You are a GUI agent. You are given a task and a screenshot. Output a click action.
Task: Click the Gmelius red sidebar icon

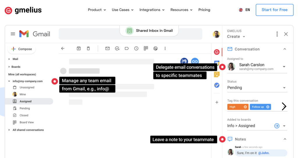click(x=217, y=52)
